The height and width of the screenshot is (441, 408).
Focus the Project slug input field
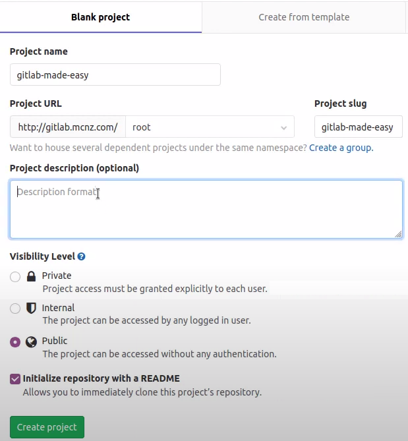358,127
